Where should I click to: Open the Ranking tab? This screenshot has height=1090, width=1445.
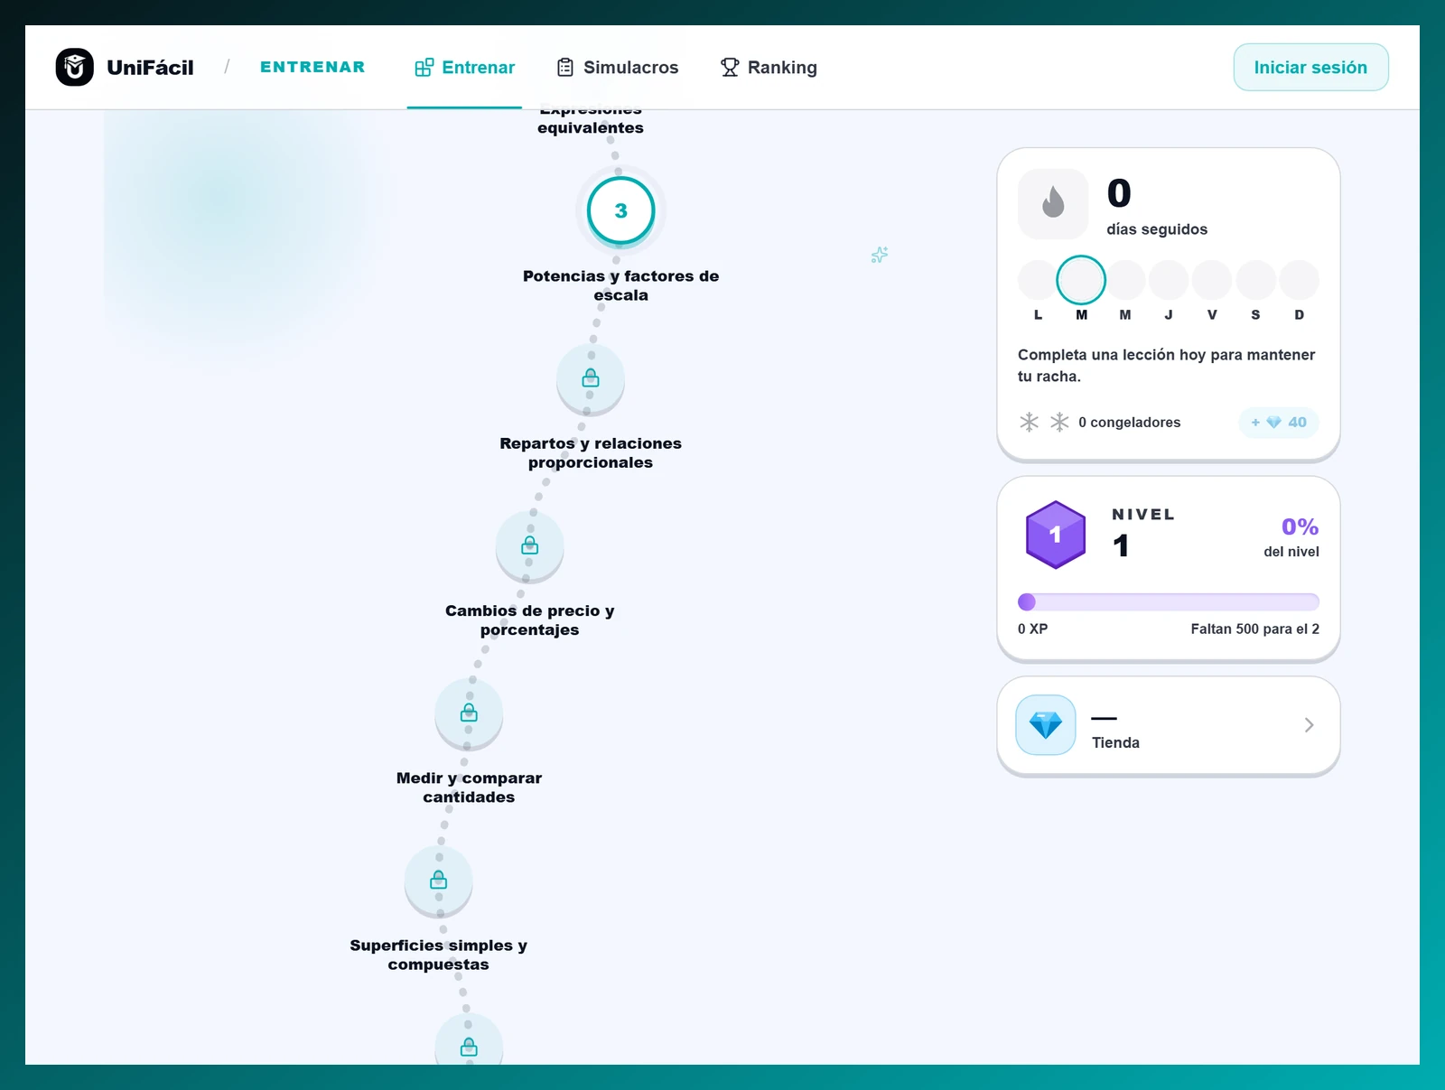(x=769, y=68)
